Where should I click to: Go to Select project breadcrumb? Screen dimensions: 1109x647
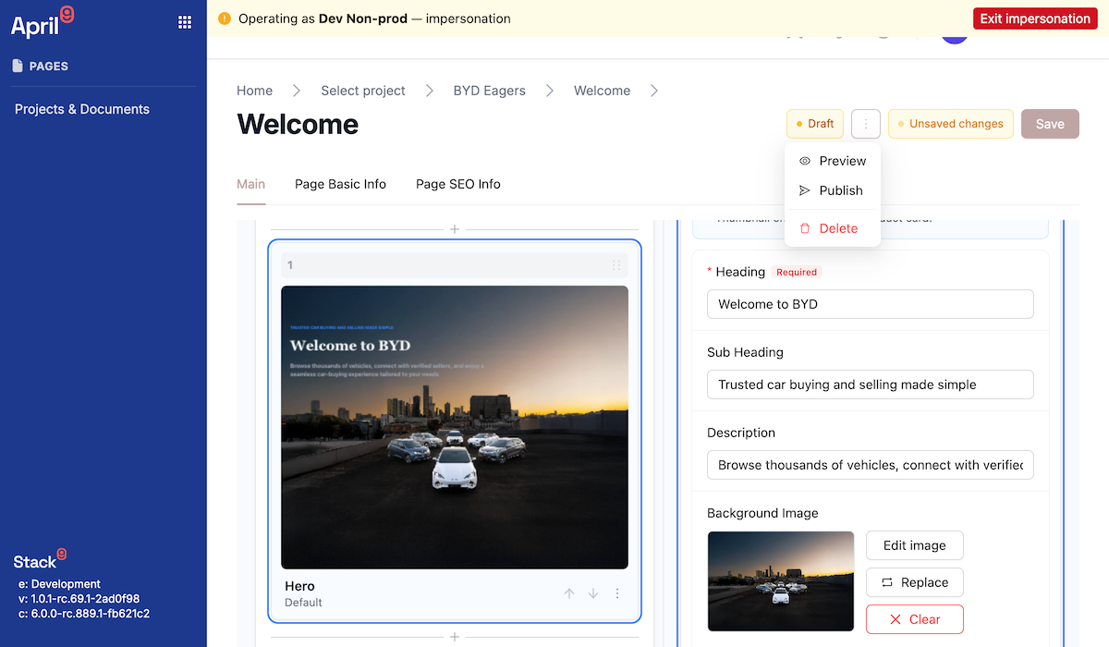(363, 91)
